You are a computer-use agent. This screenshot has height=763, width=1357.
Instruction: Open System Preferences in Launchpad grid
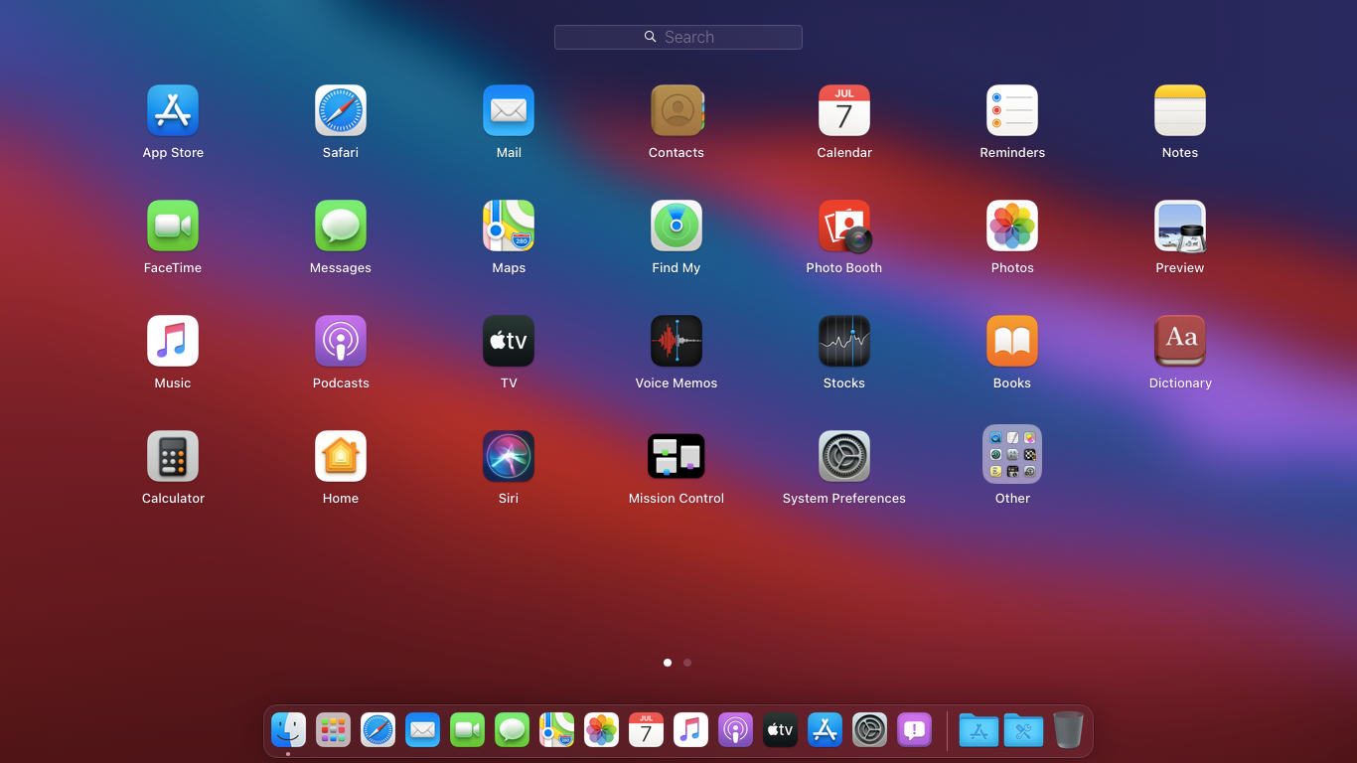[x=844, y=456]
